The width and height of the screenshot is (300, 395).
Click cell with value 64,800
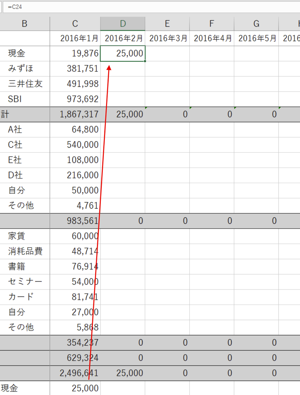click(75, 129)
